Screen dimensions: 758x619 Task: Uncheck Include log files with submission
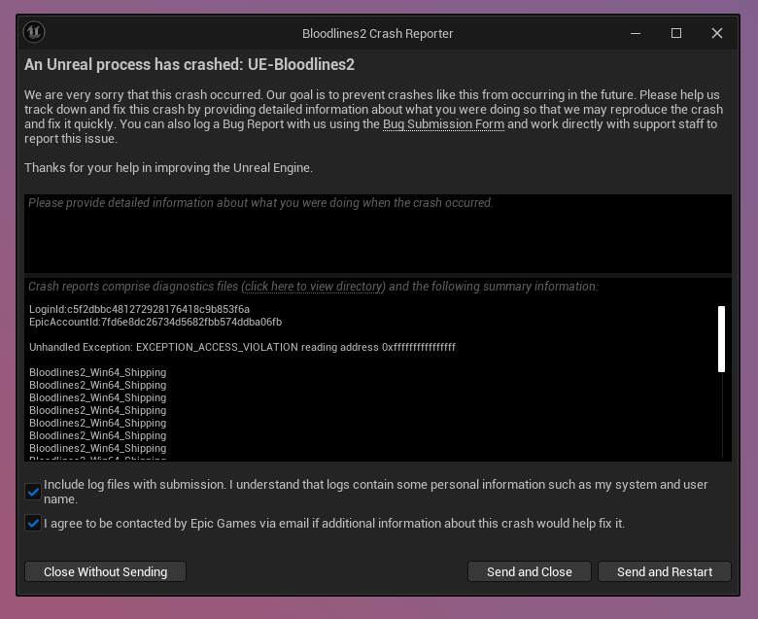coord(33,492)
